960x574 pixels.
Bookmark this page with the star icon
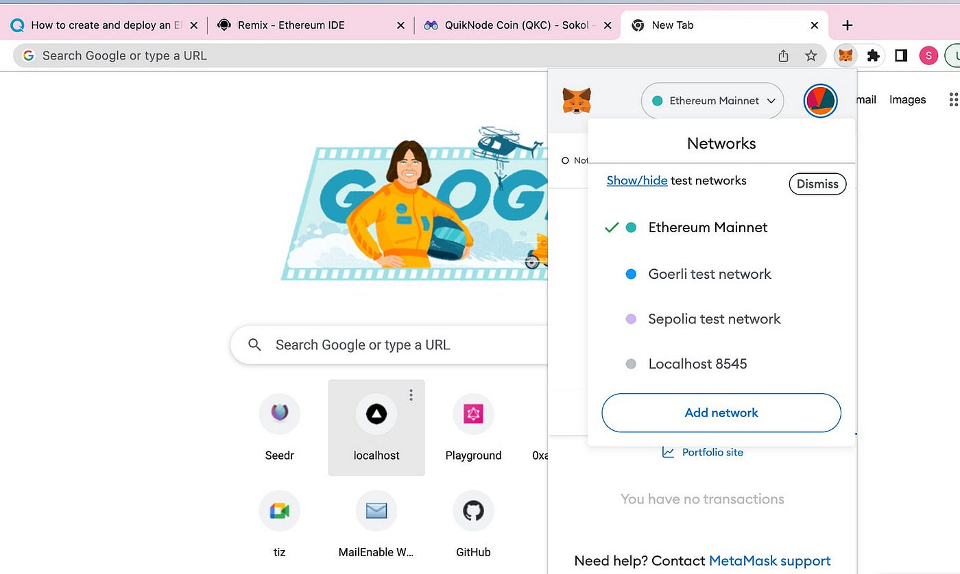[811, 55]
